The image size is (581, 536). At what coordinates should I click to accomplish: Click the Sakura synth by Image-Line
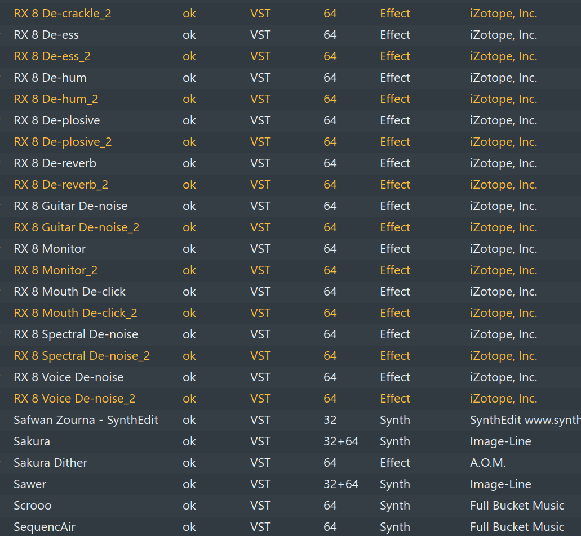(x=32, y=441)
